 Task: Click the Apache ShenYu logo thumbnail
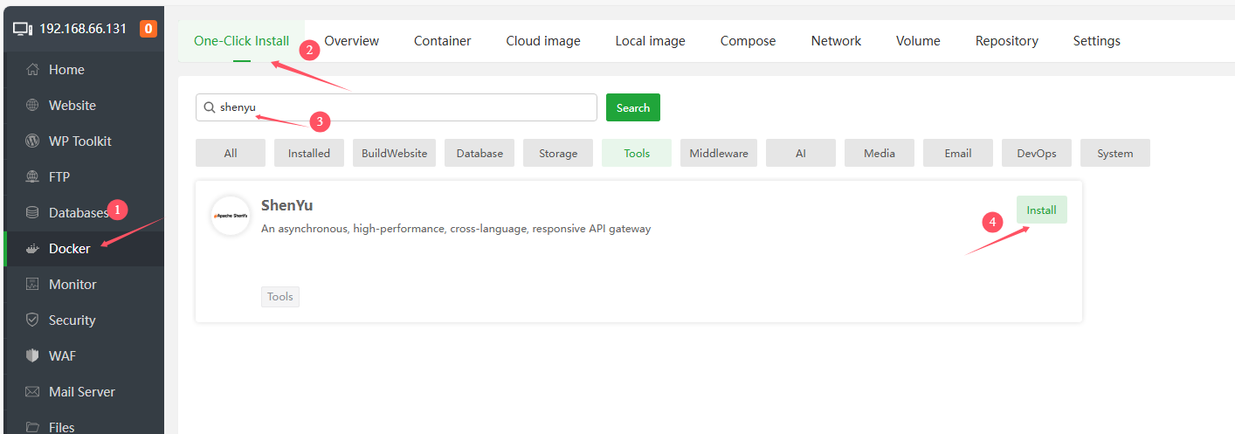point(231,216)
